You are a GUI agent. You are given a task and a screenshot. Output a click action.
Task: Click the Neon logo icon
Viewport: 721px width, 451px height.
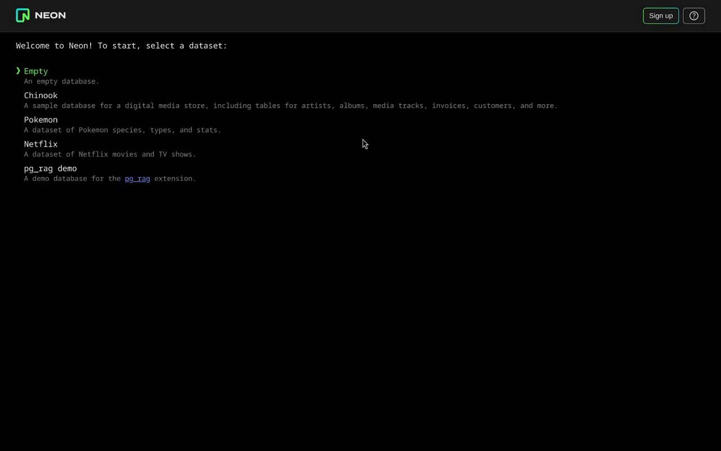click(23, 15)
